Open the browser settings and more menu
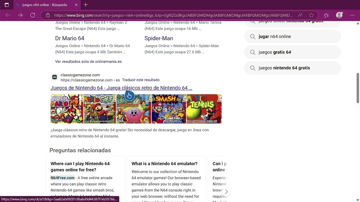Image resolution: width=360 pixels, height=202 pixels. tap(352, 15)
